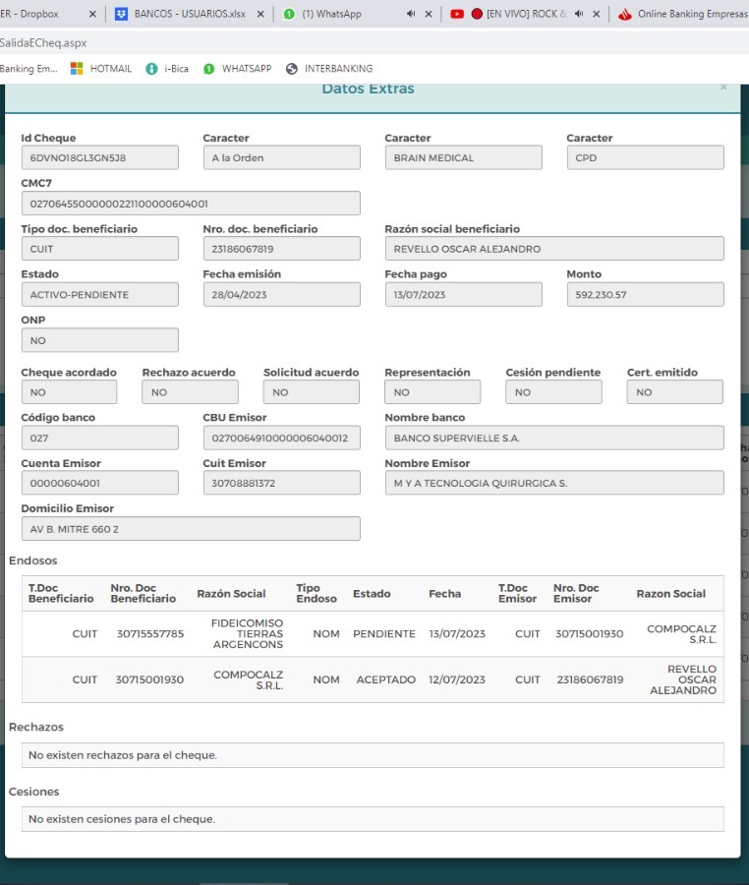
Task: Select the Id Cheque field value
Action: click(100, 157)
